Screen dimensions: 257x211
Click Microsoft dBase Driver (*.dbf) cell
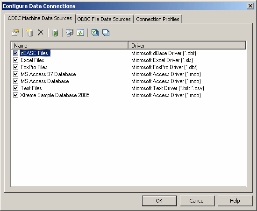click(164, 53)
